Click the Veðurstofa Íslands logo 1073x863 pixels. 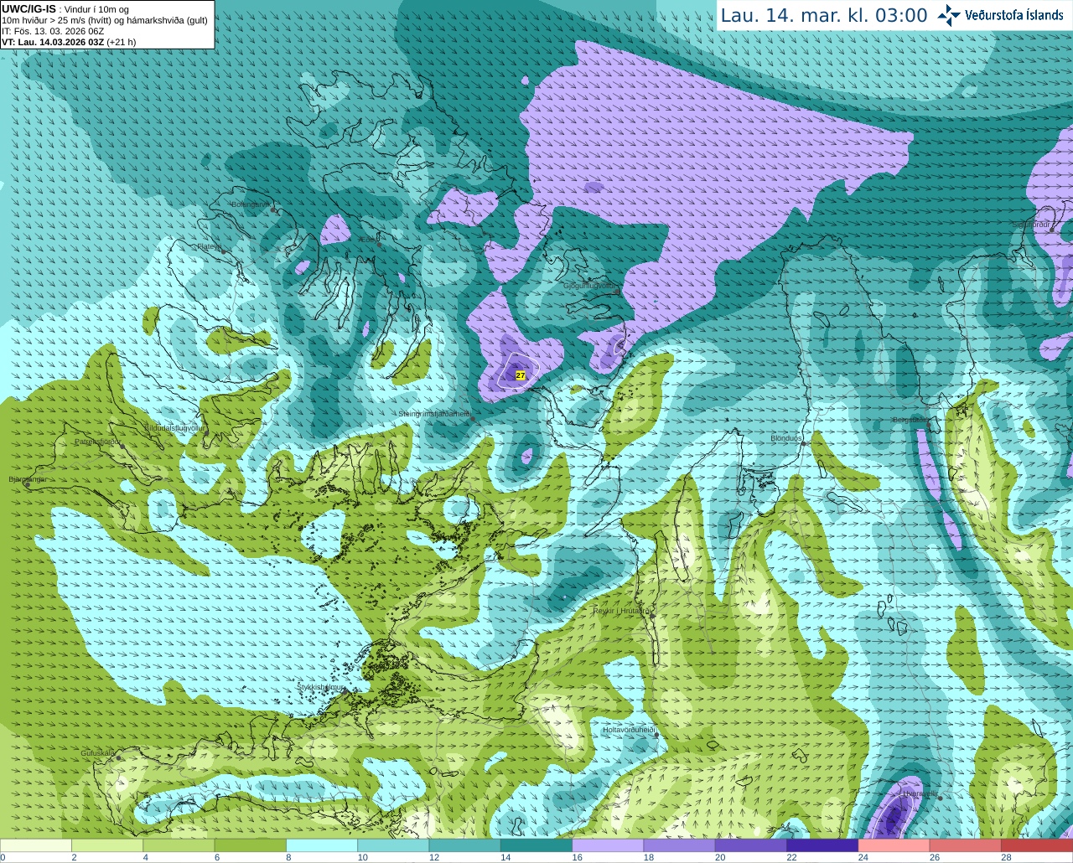click(x=1000, y=14)
